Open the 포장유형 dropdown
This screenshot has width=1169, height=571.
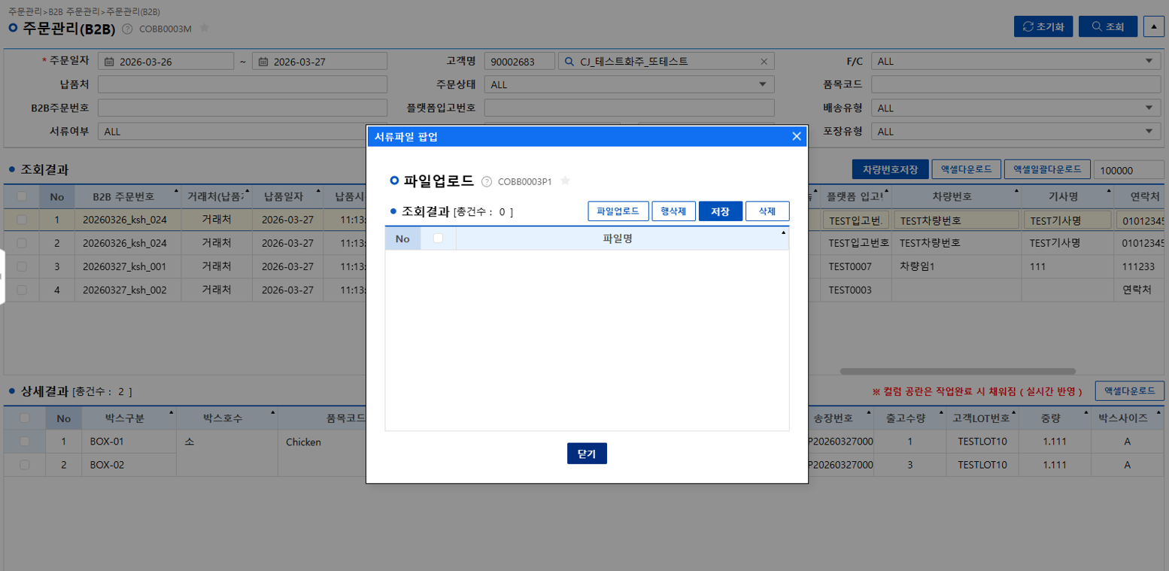click(1016, 131)
